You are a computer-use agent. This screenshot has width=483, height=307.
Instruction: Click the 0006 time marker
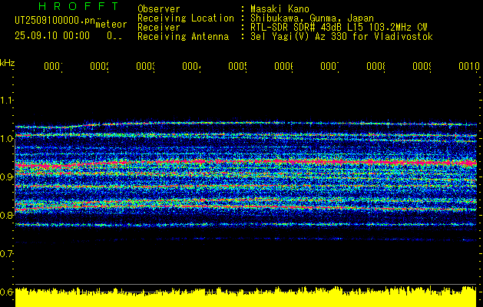[283, 66]
